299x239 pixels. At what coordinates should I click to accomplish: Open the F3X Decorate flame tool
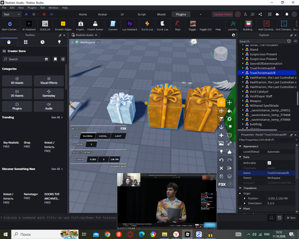[230, 152]
